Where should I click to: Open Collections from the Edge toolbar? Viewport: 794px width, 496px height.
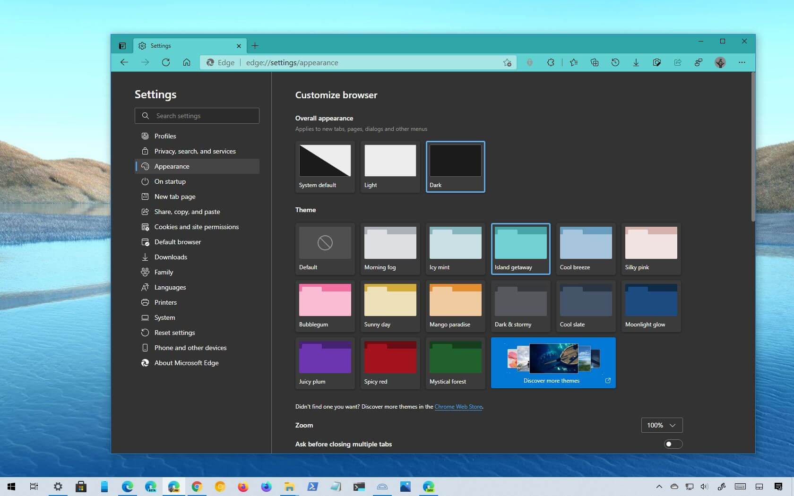point(594,62)
